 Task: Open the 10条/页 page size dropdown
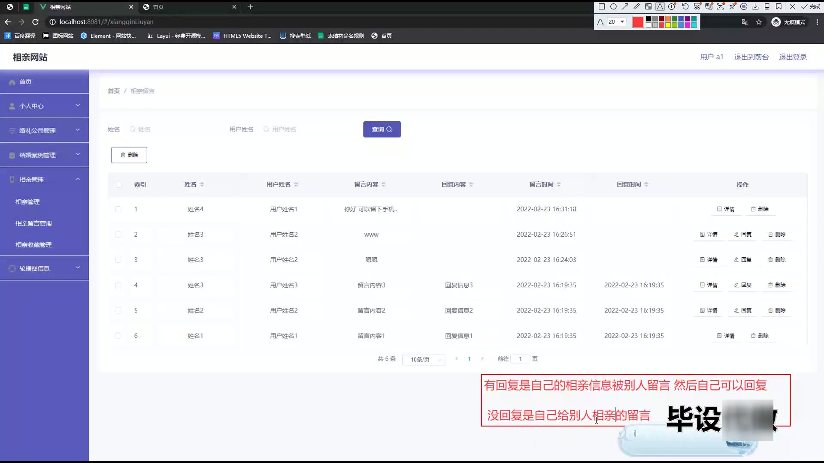point(424,359)
